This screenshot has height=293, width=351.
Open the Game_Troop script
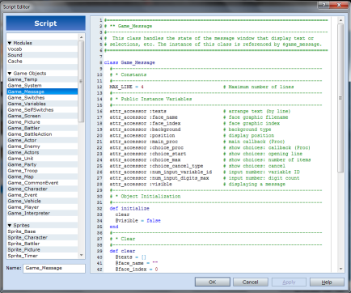(42, 171)
